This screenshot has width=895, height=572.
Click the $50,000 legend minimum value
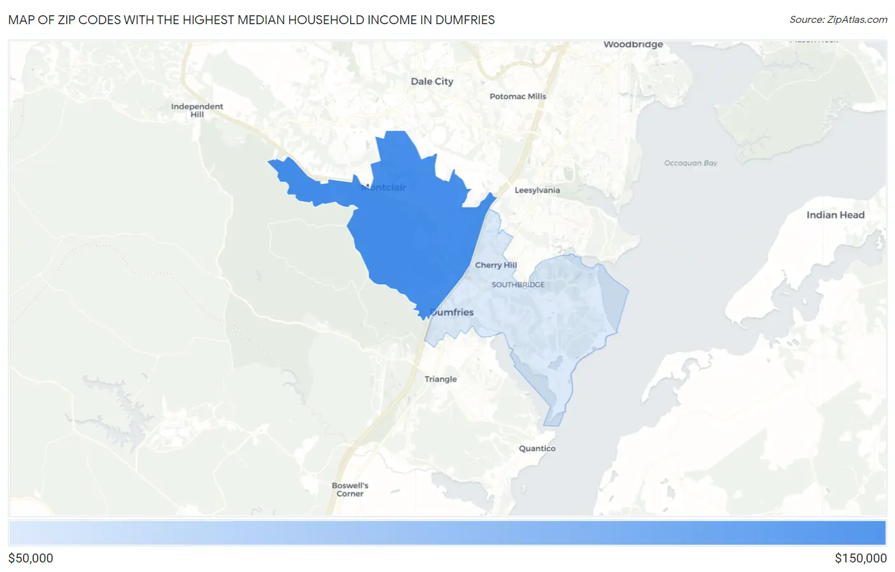pyautogui.click(x=31, y=558)
